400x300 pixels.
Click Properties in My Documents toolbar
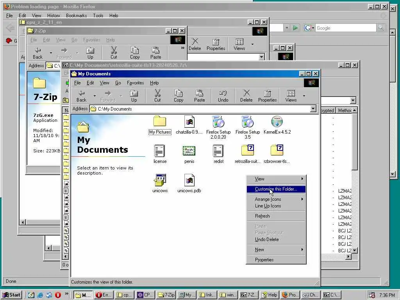(267, 96)
